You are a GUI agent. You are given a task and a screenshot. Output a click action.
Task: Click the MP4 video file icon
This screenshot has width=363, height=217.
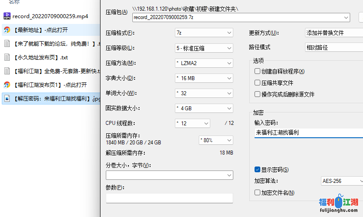(7, 16)
